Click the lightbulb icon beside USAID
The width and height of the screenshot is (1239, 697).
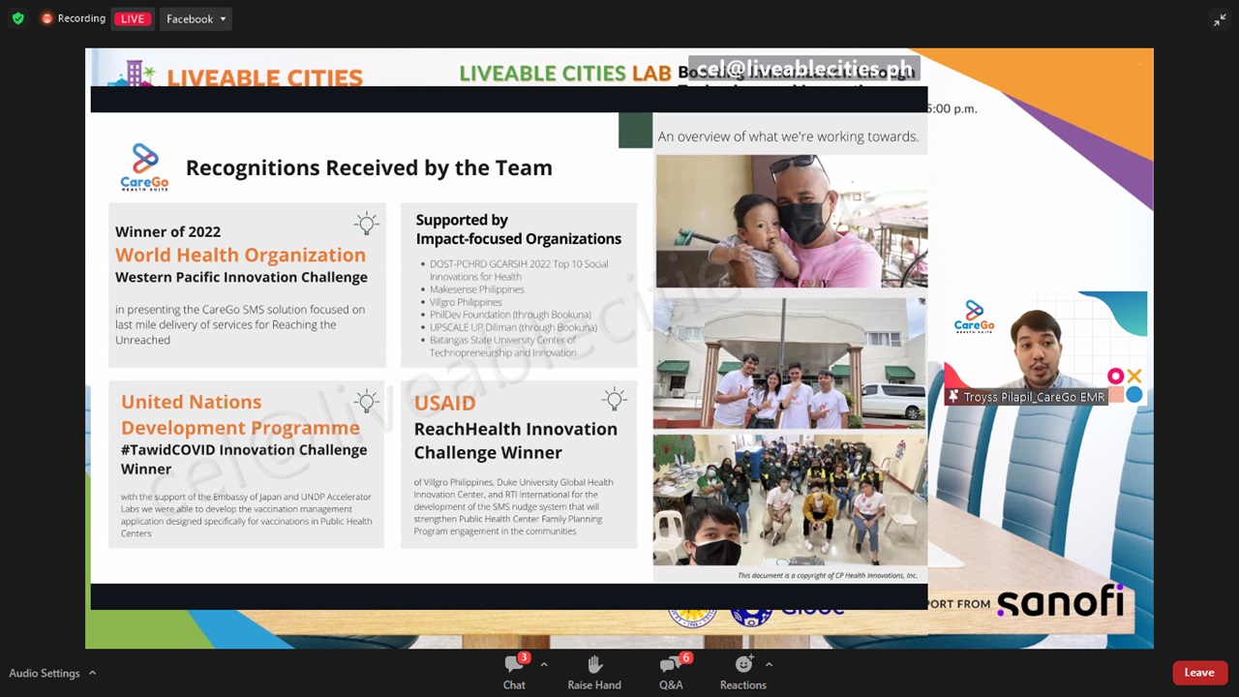(x=614, y=399)
